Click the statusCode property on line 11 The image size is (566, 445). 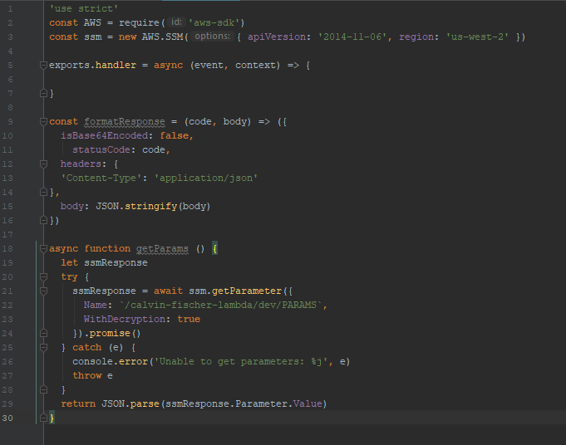101,150
